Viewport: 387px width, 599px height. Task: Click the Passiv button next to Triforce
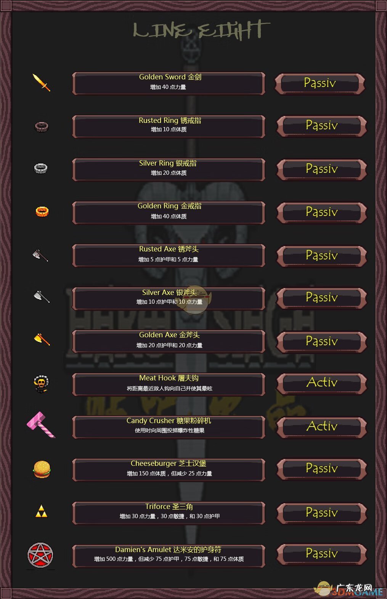point(322,513)
